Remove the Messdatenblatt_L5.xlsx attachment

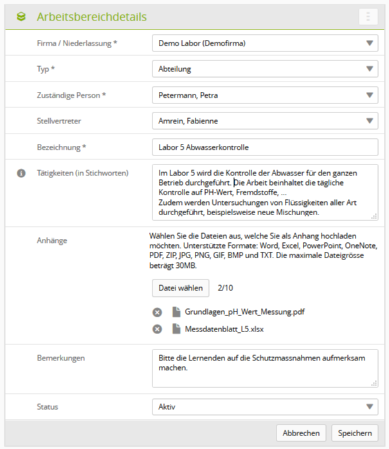pyautogui.click(x=157, y=329)
